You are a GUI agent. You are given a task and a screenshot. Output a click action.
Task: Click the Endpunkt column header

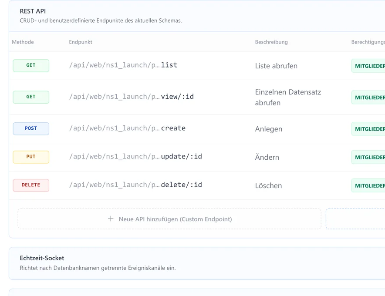click(81, 42)
